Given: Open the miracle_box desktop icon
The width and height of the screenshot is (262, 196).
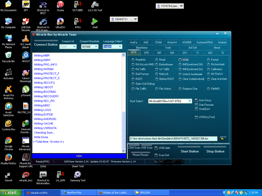Looking at the screenshot, I should point(26,176).
